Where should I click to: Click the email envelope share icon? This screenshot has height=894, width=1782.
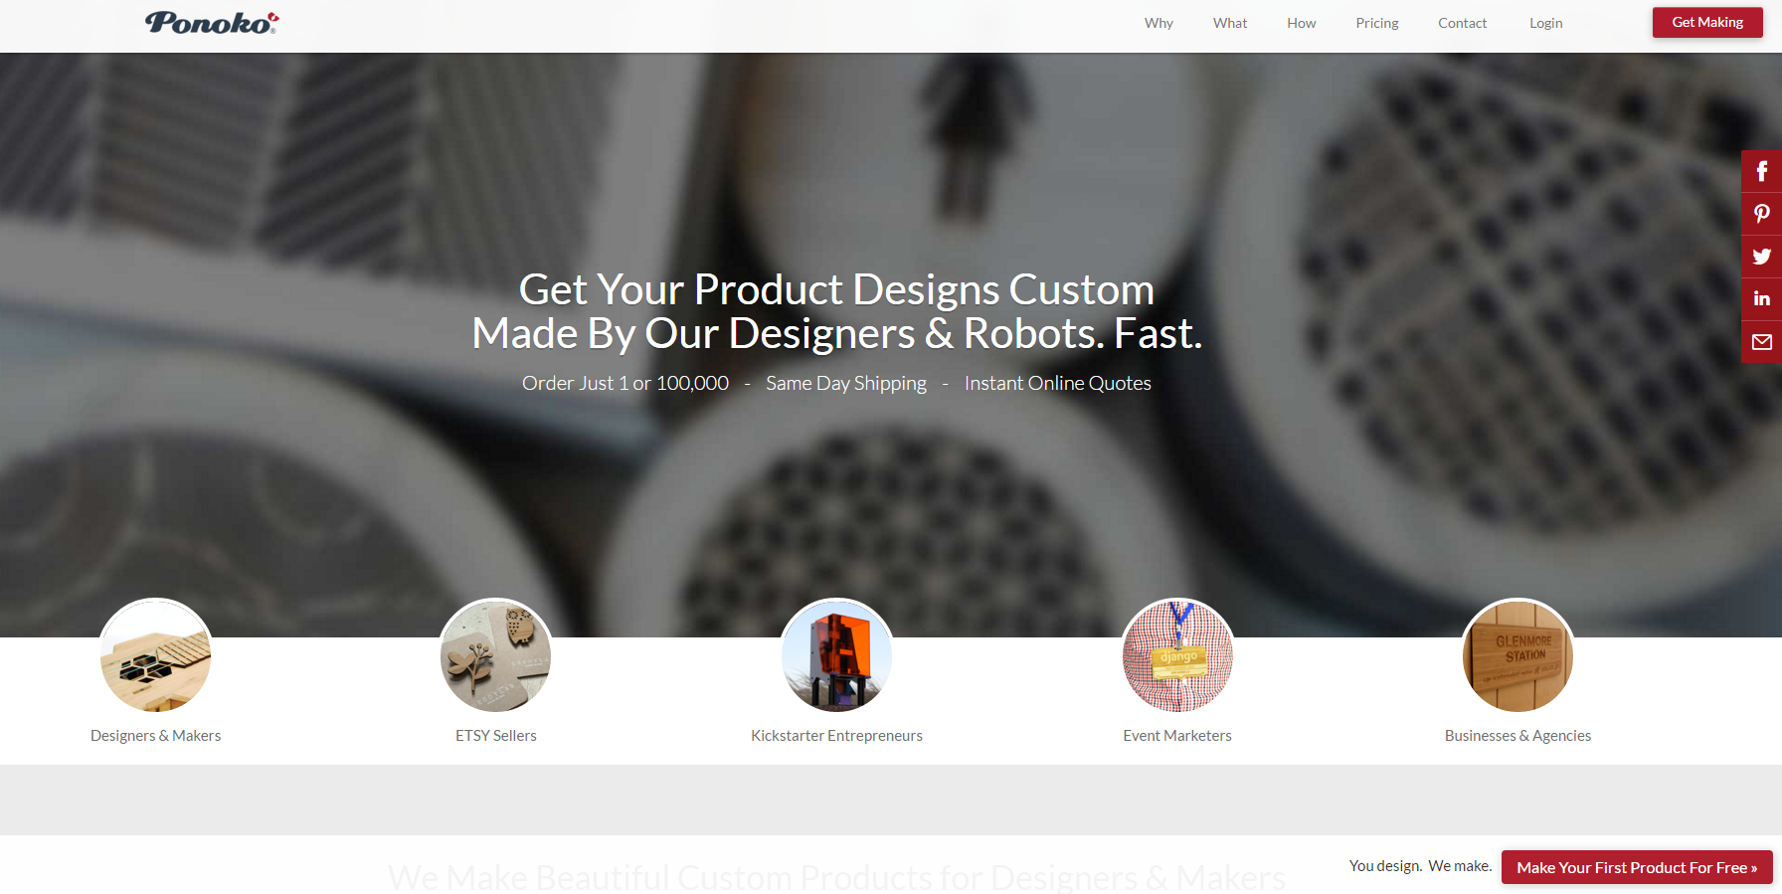pos(1761,342)
